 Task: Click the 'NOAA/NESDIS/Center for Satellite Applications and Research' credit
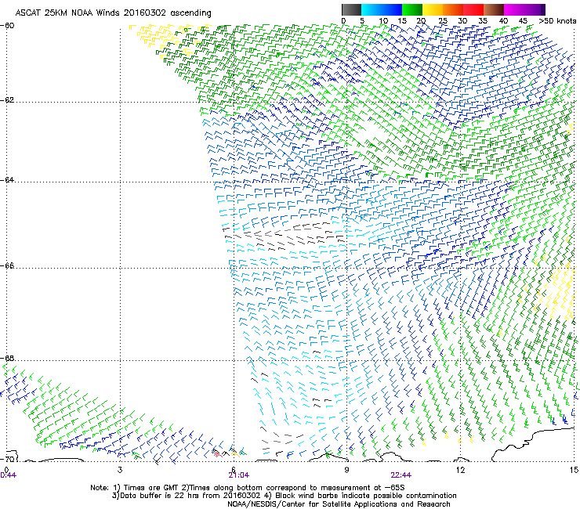coord(339,504)
